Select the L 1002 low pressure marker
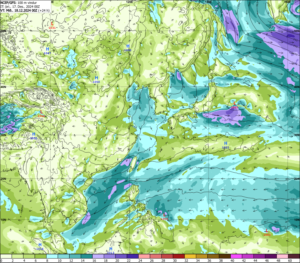 pos(41,114)
